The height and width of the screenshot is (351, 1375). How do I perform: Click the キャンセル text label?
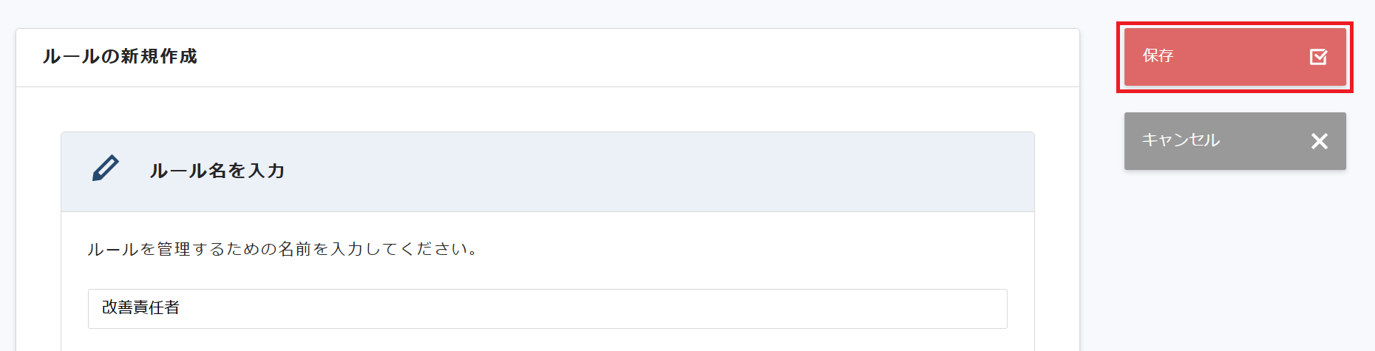coord(1181,140)
